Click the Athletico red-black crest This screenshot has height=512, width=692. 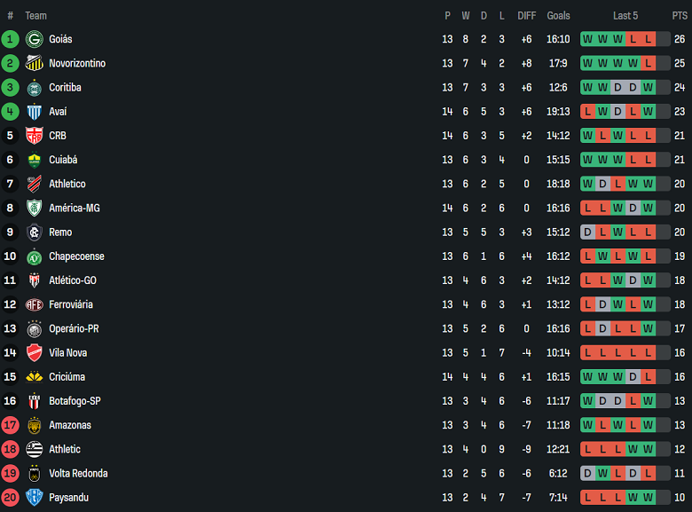tap(35, 184)
